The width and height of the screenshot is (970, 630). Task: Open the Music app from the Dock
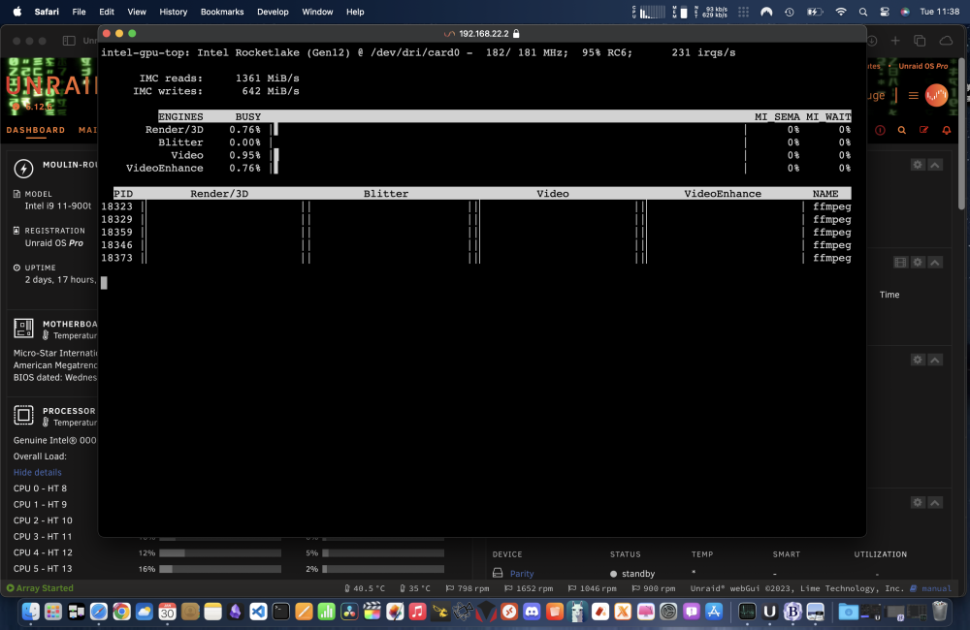[x=417, y=613]
